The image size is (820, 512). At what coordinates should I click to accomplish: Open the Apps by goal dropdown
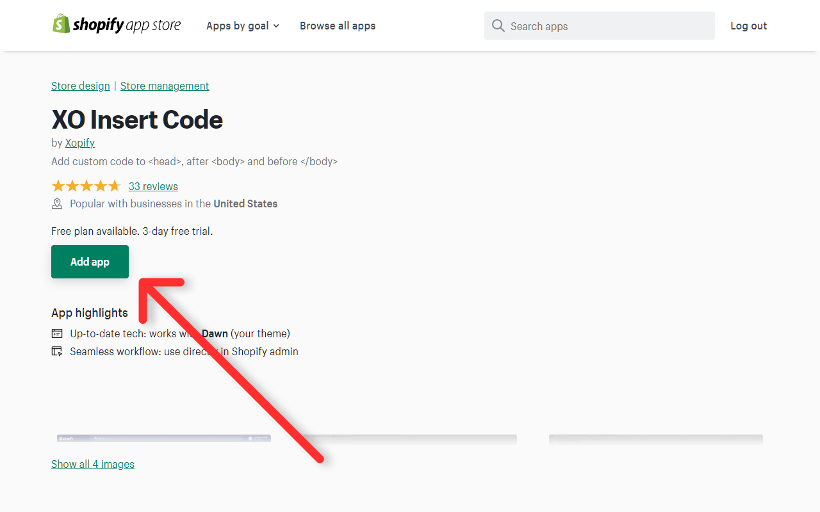[x=243, y=26]
